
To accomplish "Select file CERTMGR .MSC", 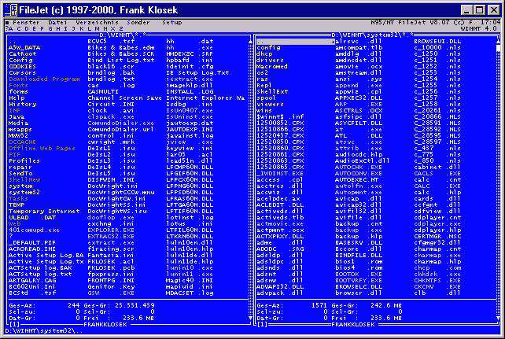I will (x=437, y=236).
